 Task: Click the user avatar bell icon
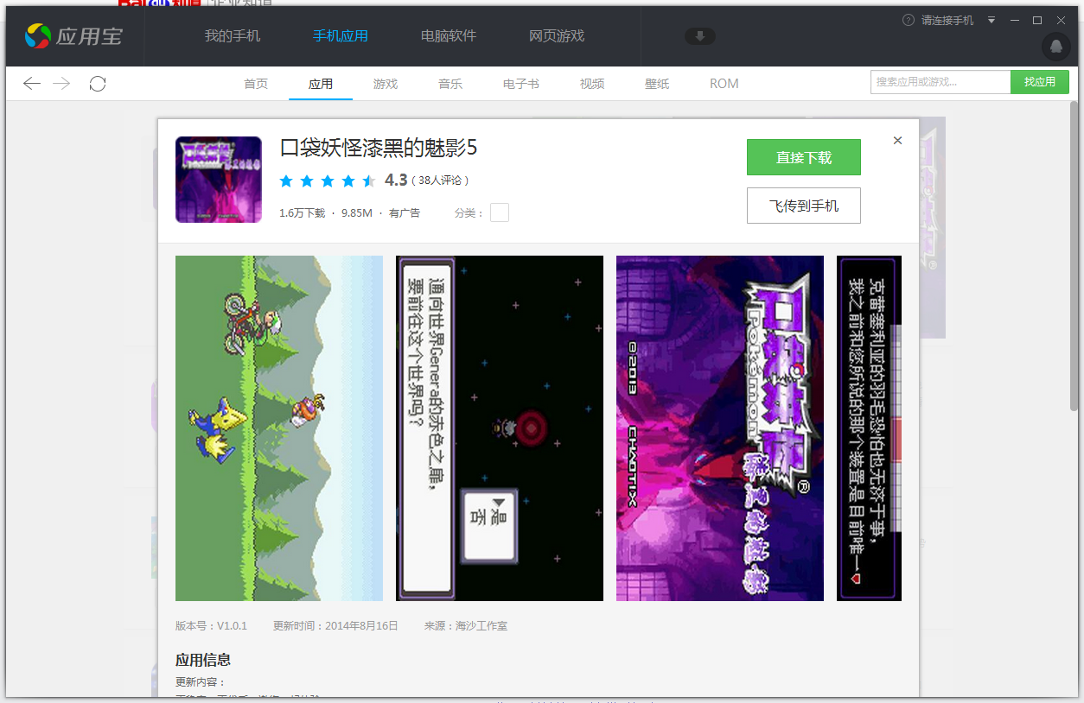click(x=1055, y=46)
